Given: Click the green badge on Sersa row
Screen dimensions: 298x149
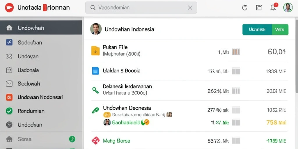Looking at the screenshot, I should tap(72, 139).
